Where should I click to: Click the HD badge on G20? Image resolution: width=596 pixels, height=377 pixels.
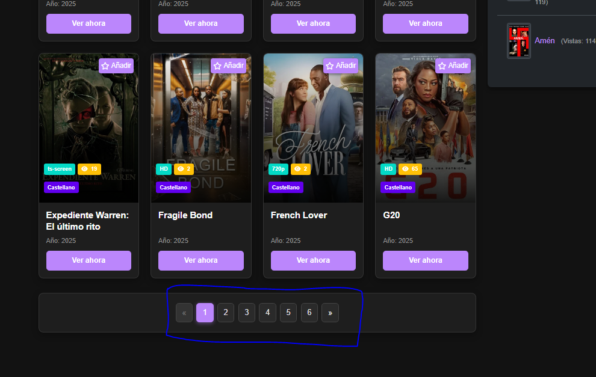(388, 169)
